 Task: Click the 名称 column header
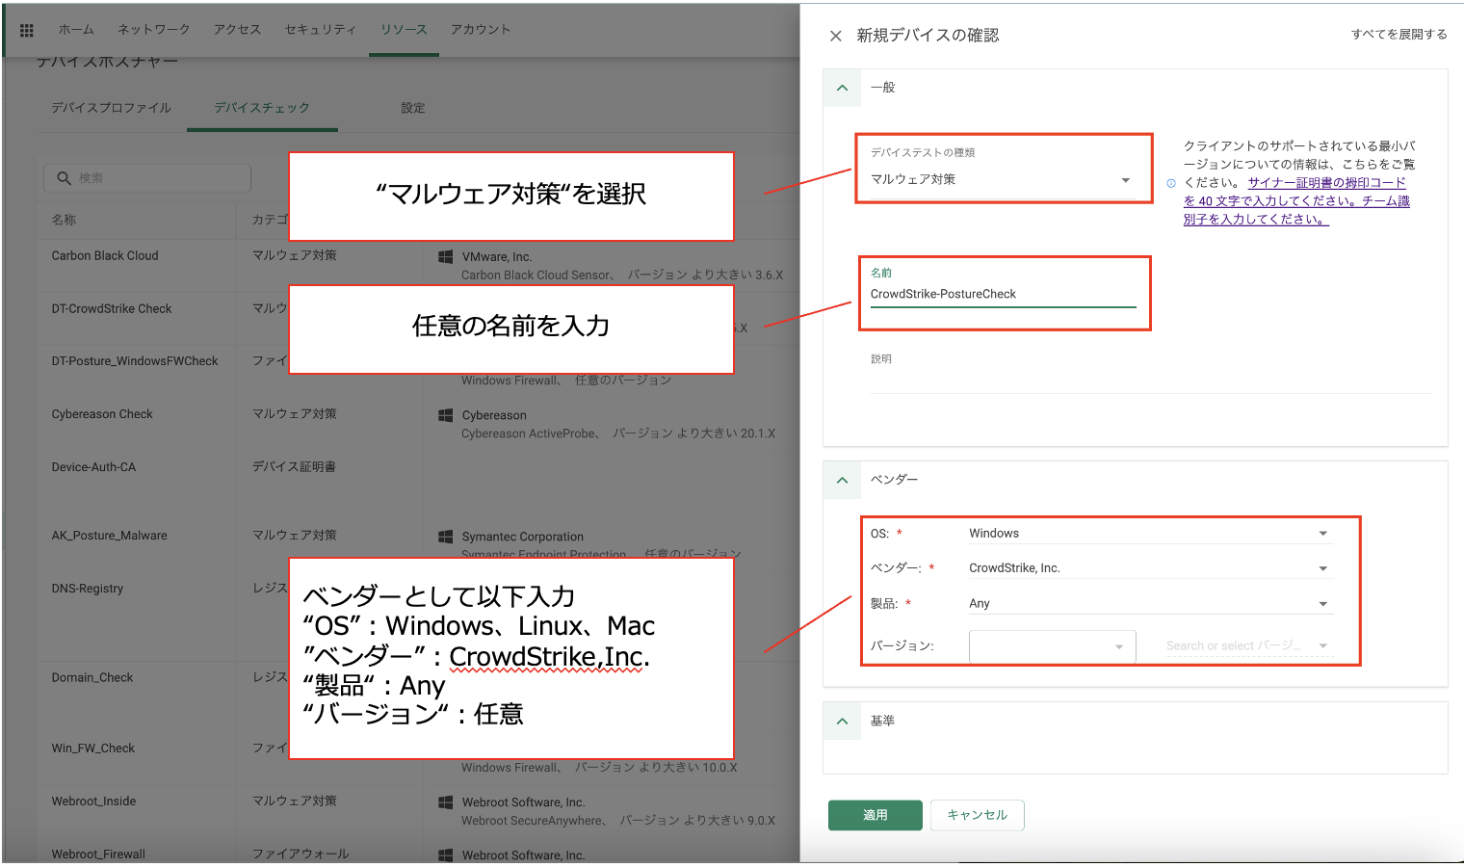coord(64,220)
